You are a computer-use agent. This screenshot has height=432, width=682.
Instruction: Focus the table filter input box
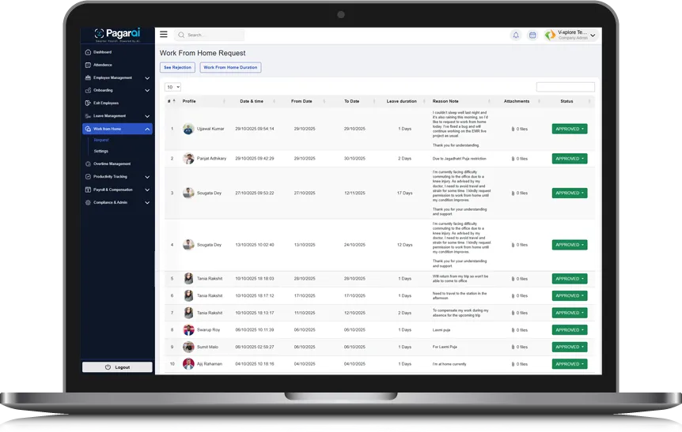(566, 87)
